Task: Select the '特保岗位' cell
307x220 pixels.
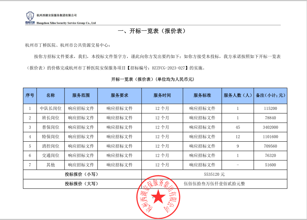Action: [x=50, y=137]
